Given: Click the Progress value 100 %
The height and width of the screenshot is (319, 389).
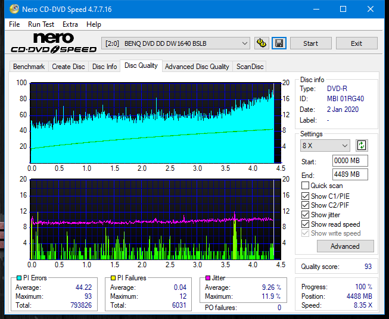Looking at the screenshot, I should tap(363, 287).
